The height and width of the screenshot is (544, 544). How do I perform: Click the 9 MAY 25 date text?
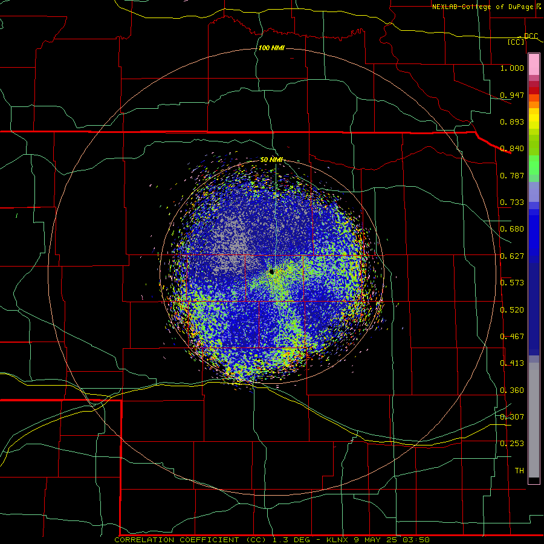click(376, 540)
